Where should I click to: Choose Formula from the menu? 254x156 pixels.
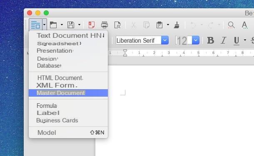tap(68, 106)
